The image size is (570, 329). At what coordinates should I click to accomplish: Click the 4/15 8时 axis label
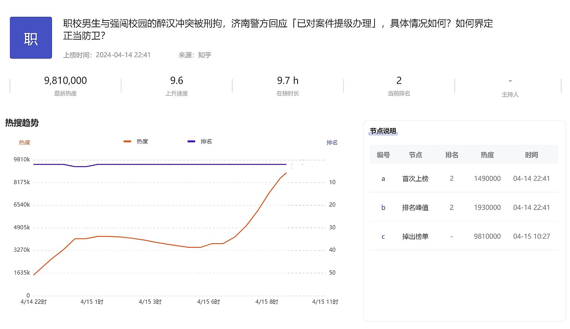pyautogui.click(x=267, y=302)
